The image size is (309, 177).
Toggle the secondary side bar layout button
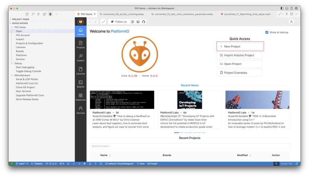click(x=291, y=8)
